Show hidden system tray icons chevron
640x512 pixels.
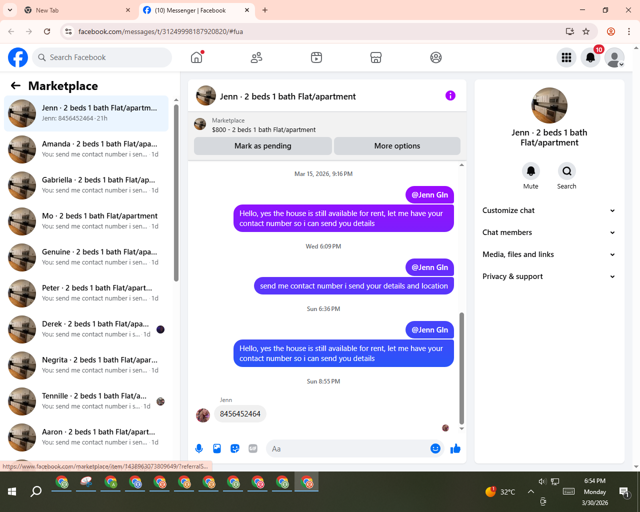point(530,491)
